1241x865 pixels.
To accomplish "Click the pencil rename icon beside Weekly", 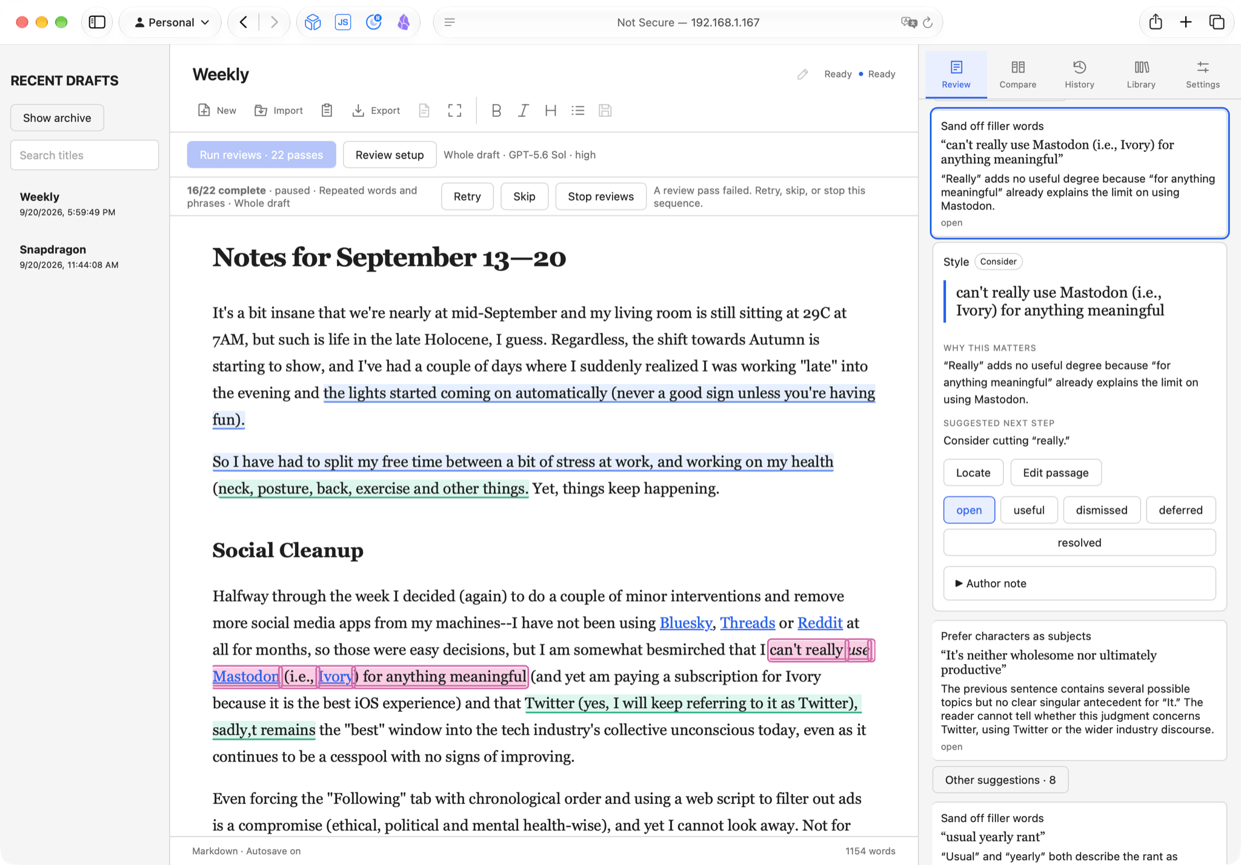I will click(x=803, y=74).
